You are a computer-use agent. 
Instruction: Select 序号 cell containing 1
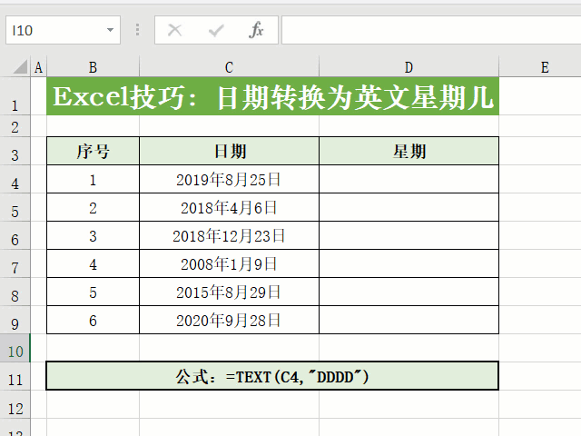click(93, 179)
